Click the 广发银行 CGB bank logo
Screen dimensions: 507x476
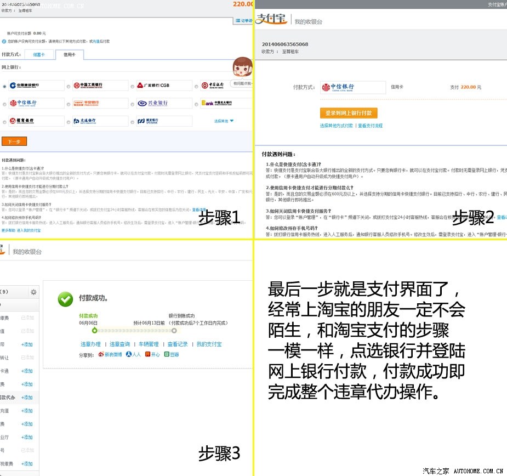(153, 86)
